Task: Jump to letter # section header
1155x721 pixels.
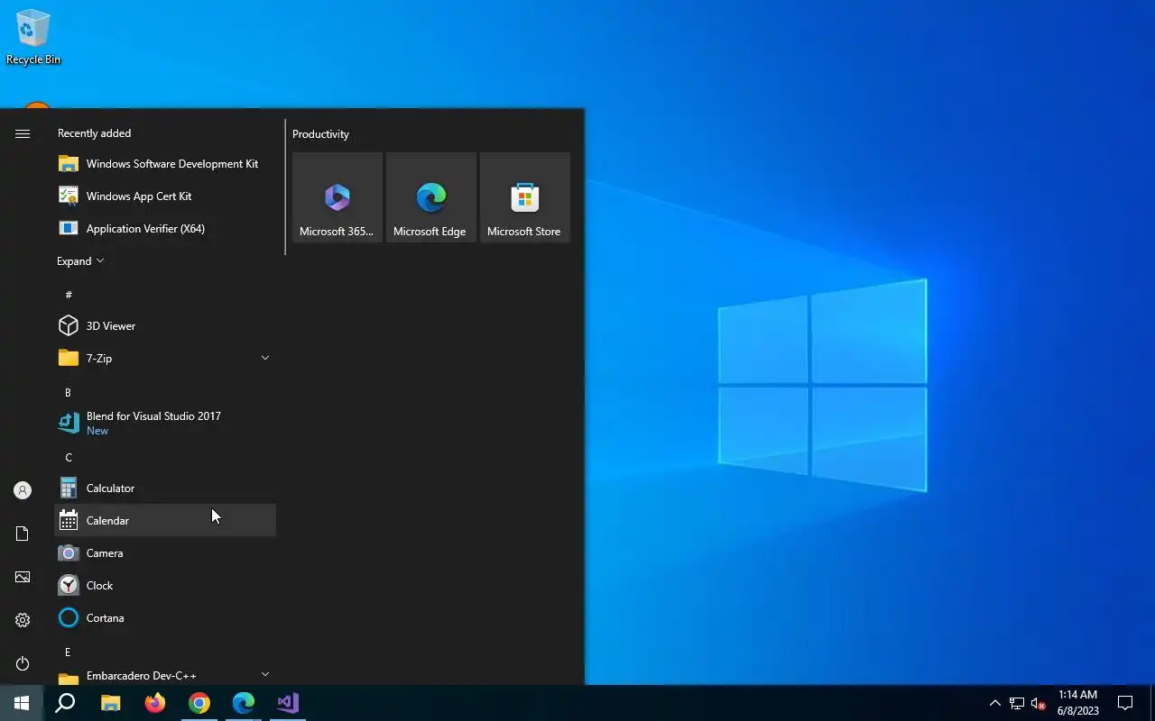Action: [x=69, y=295]
